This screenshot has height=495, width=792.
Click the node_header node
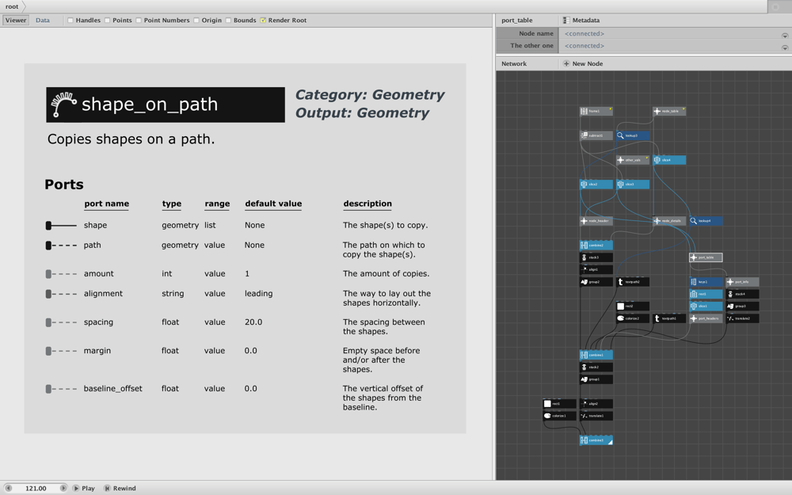click(x=596, y=221)
